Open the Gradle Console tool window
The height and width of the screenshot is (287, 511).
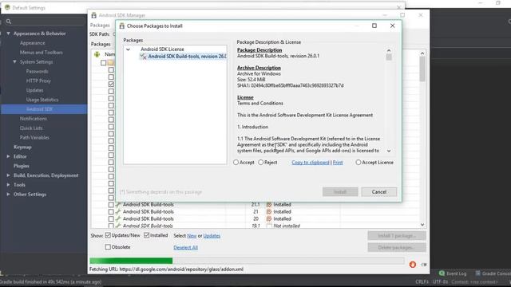coord(493,273)
